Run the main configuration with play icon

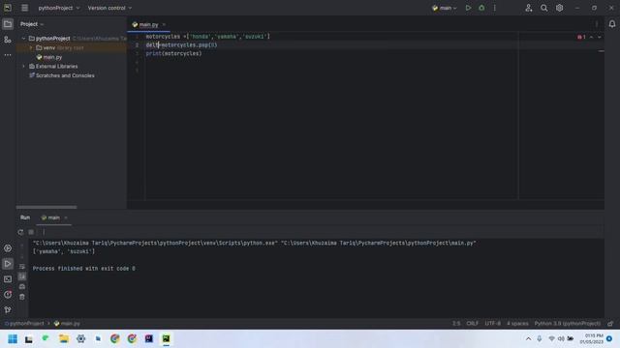(468, 8)
